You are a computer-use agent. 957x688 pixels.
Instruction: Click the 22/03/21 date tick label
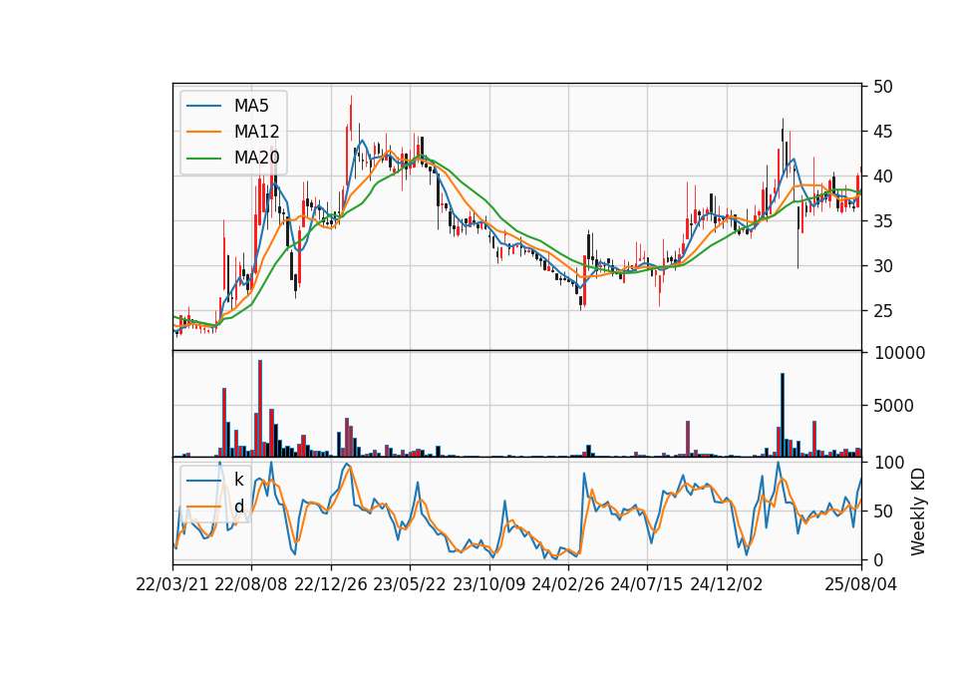point(172,584)
